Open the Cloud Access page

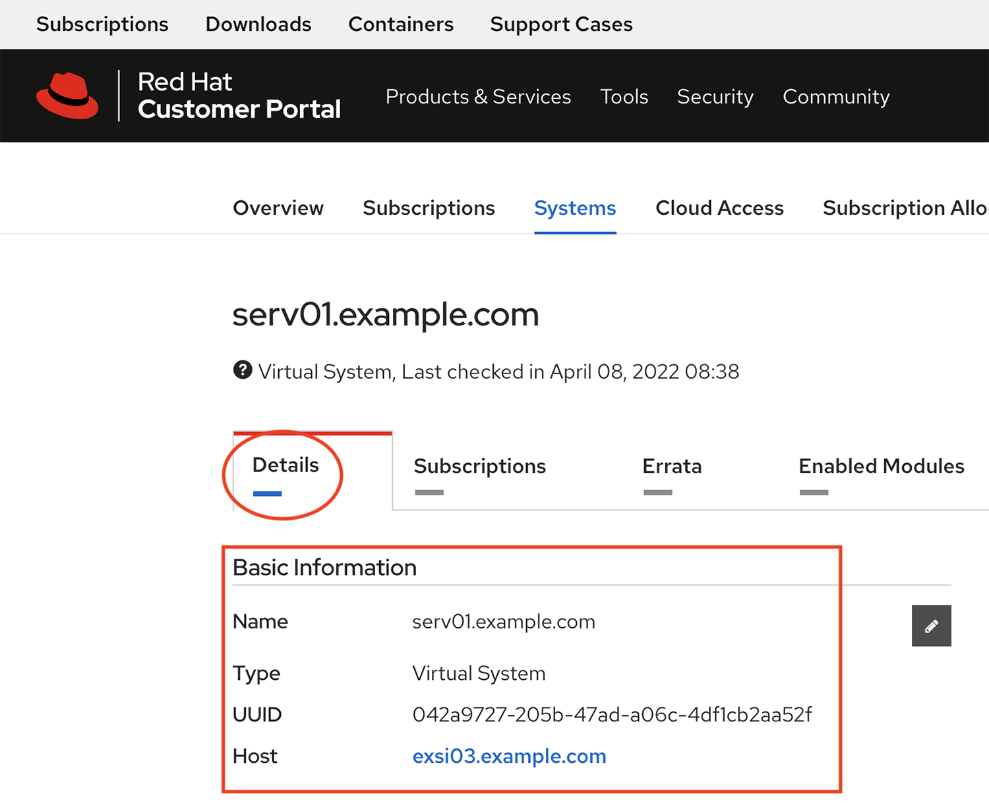(x=719, y=208)
